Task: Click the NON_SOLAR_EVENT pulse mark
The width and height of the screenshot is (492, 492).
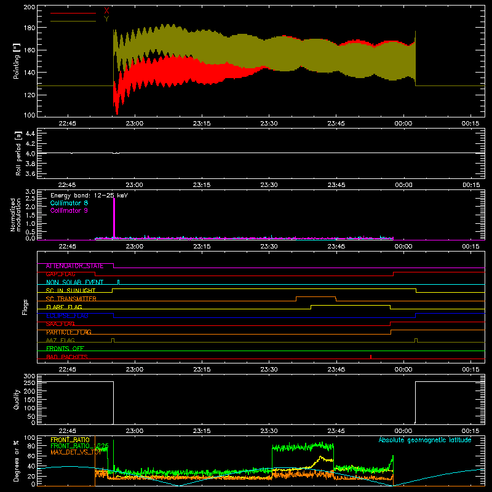Action: [118, 282]
